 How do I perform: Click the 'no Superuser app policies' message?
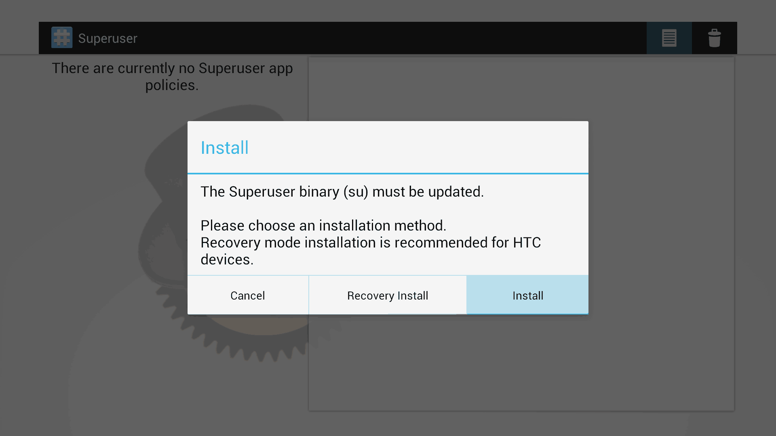pyautogui.click(x=172, y=77)
